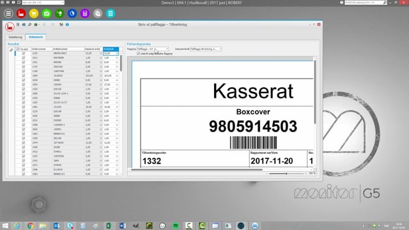Click the top-right search input field
This screenshot has width=409, height=230.
tap(364, 3)
